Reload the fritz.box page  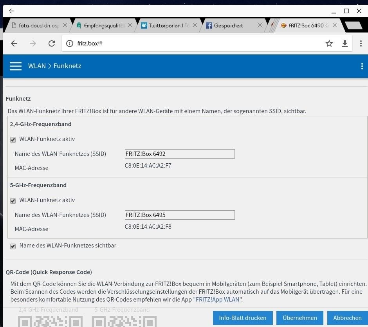point(52,43)
